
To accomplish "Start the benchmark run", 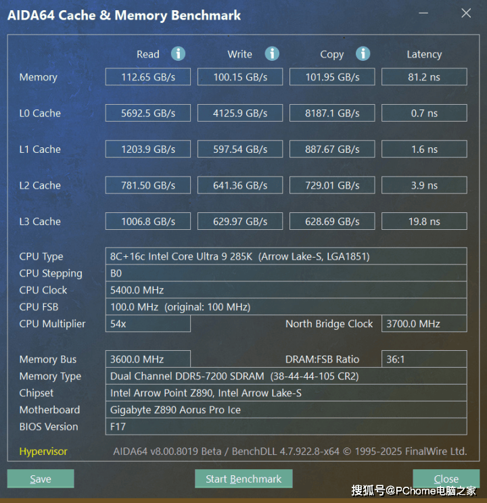I will [x=243, y=479].
